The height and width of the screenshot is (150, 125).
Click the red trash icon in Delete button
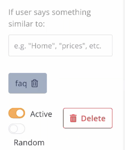pos(73,118)
